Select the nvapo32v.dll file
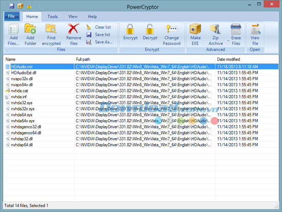 pyautogui.click(x=22, y=79)
